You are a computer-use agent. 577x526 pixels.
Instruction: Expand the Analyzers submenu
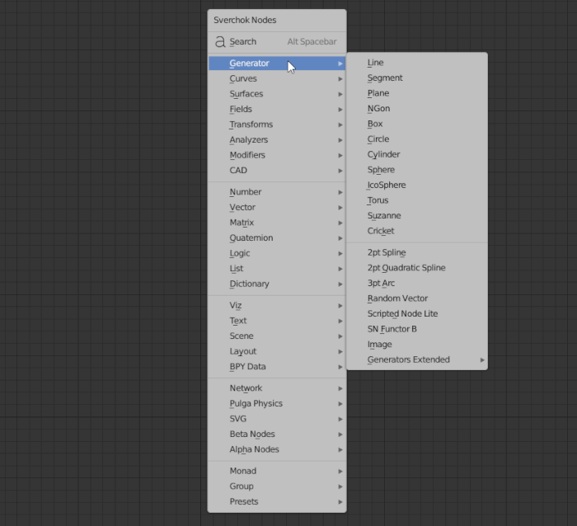click(277, 140)
